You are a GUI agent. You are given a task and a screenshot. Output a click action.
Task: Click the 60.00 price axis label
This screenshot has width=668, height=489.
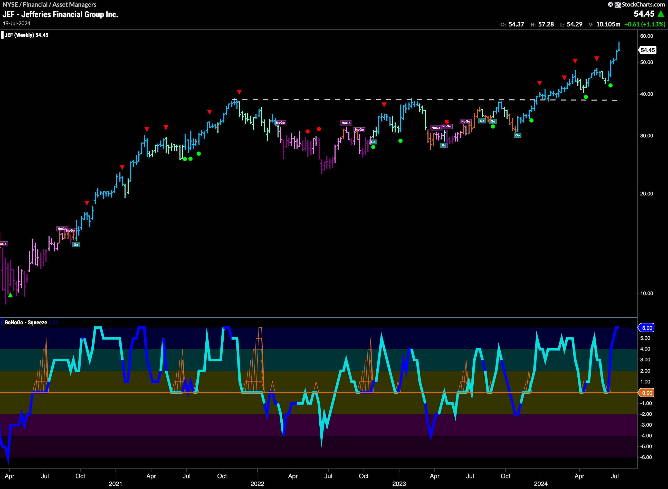coord(646,36)
